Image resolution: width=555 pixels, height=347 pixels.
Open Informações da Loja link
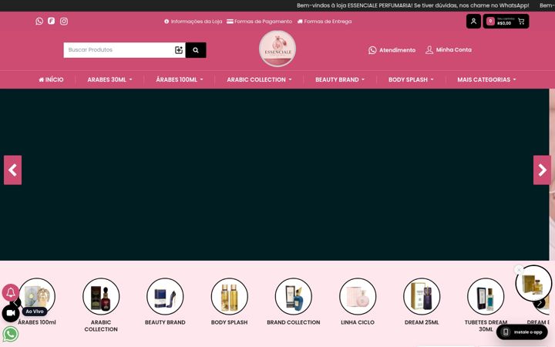point(193,22)
